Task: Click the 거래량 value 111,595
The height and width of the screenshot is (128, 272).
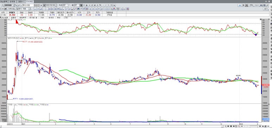Action: (41, 15)
